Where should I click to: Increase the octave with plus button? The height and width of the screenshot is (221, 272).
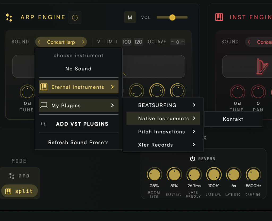tap(183, 42)
